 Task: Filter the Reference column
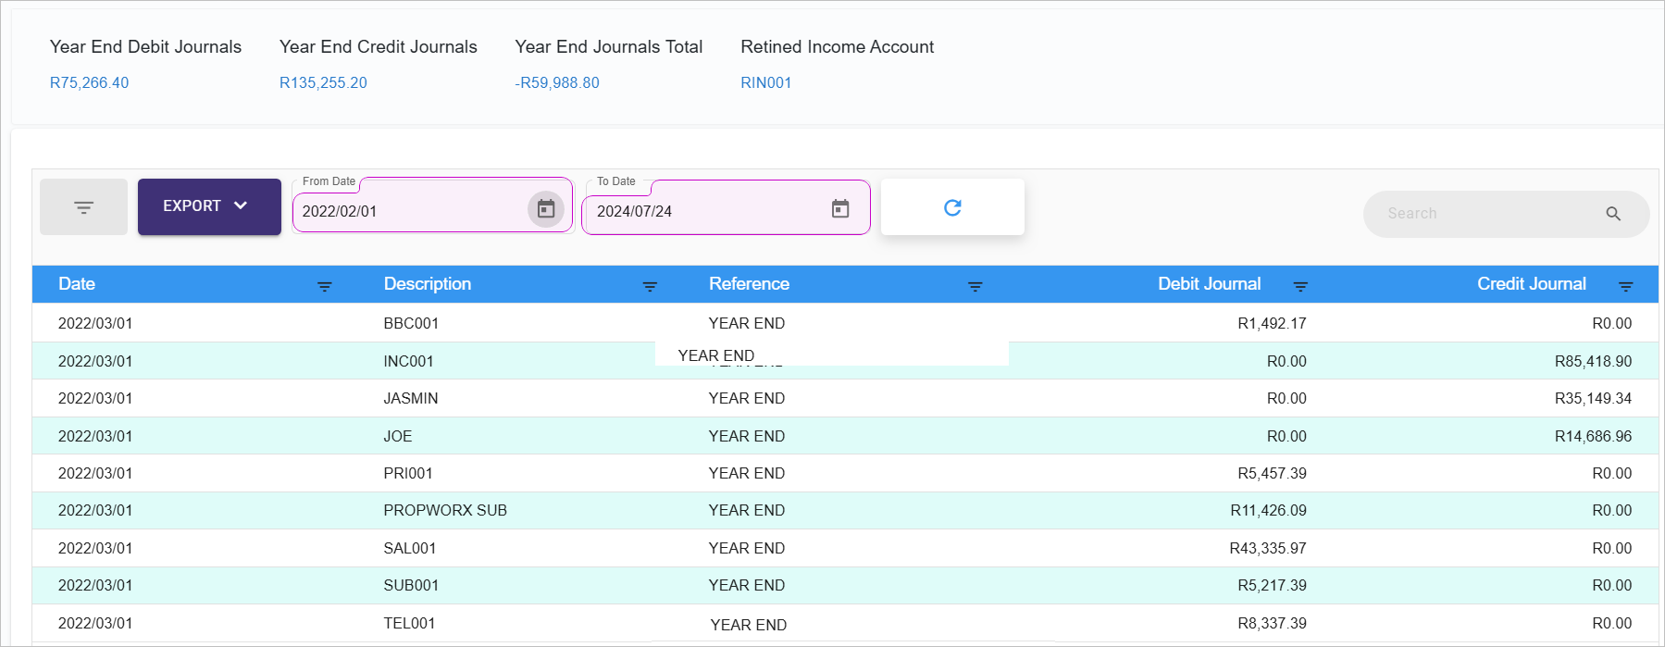(975, 286)
